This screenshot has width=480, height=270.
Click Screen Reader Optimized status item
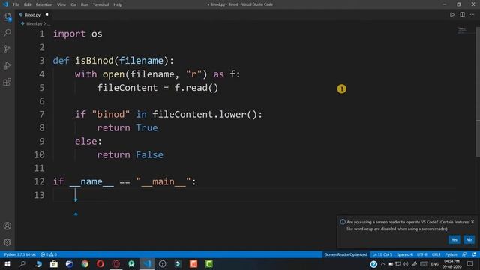(346, 254)
